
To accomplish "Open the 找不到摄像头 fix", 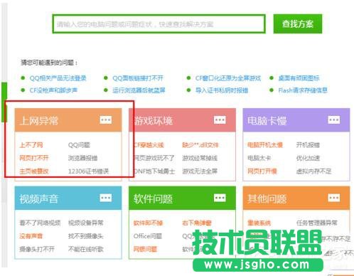I will point(86,236).
